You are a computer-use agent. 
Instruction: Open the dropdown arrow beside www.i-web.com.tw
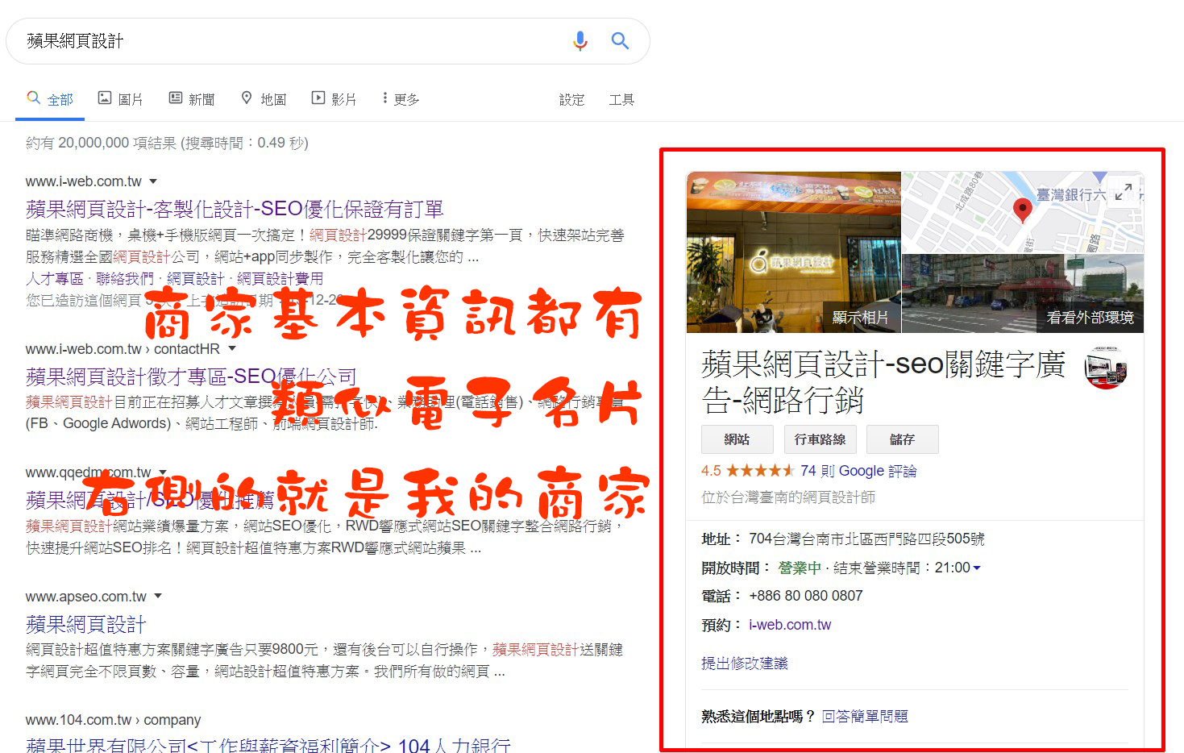click(x=153, y=181)
